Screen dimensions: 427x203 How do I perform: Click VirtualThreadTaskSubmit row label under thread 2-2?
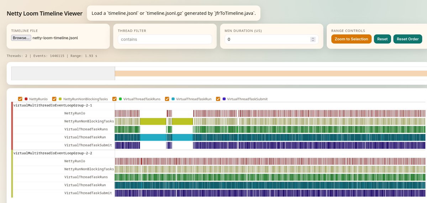tap(88, 193)
